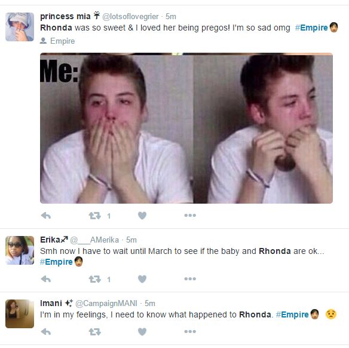Viewport: 349px width, 348px height.
Task: Open princess mia's profile avatar
Action: click(20, 27)
